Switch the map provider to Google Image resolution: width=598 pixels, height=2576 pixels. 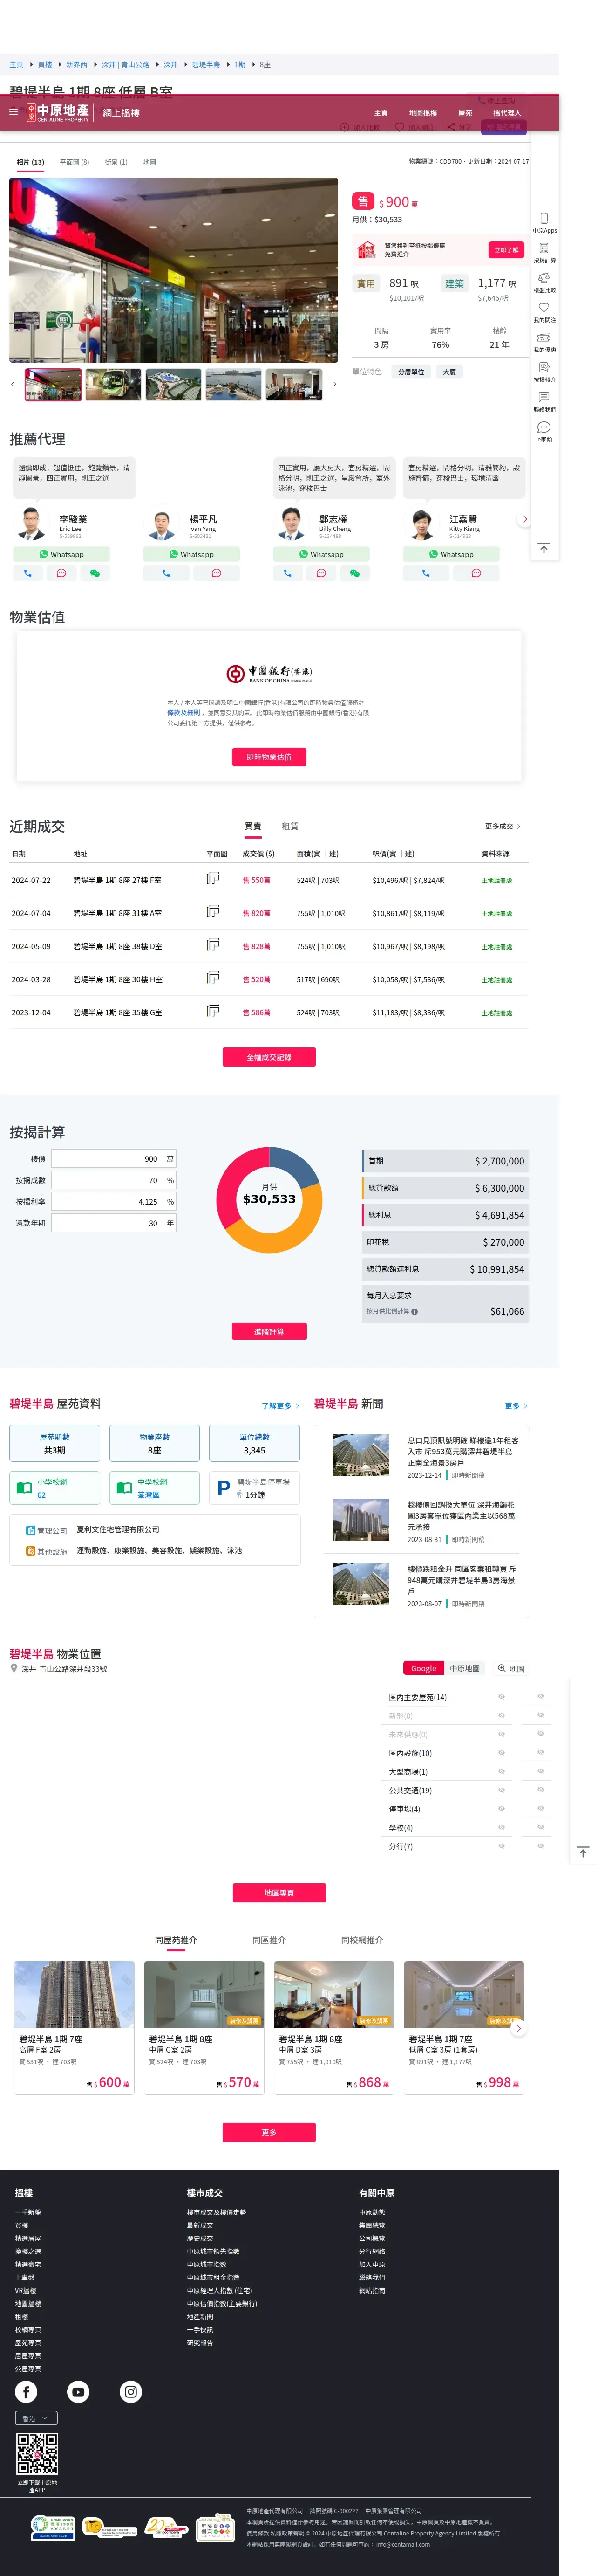click(423, 1668)
